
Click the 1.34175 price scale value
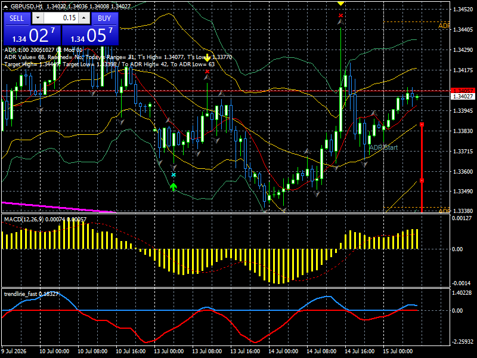point(463,70)
